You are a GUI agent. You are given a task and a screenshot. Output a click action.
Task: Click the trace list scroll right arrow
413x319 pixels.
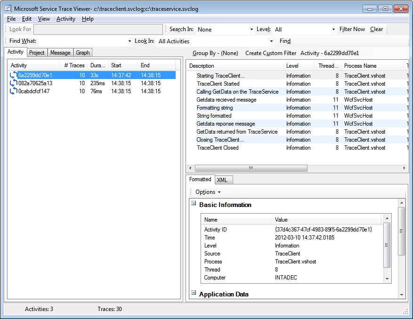click(405, 168)
